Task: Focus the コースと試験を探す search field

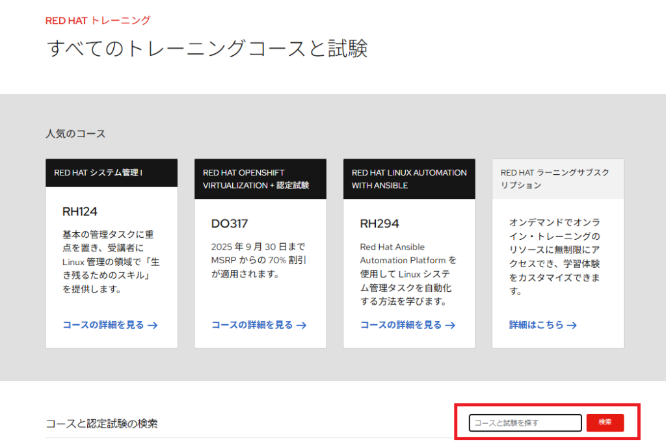Action: click(525, 422)
